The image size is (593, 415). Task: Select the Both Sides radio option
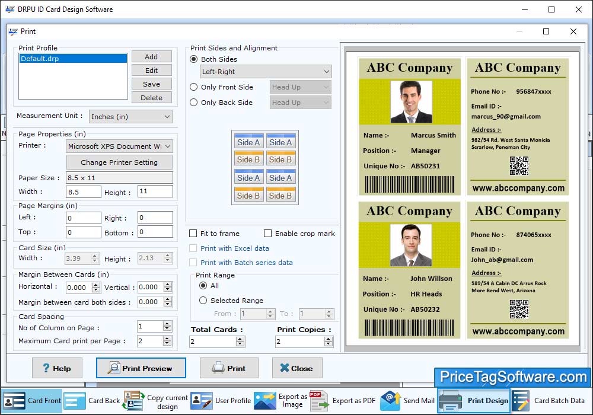pos(194,59)
